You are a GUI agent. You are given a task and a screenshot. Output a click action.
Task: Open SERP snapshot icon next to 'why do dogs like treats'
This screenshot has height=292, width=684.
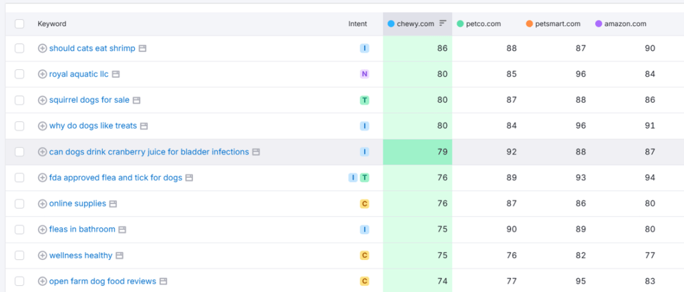point(144,126)
